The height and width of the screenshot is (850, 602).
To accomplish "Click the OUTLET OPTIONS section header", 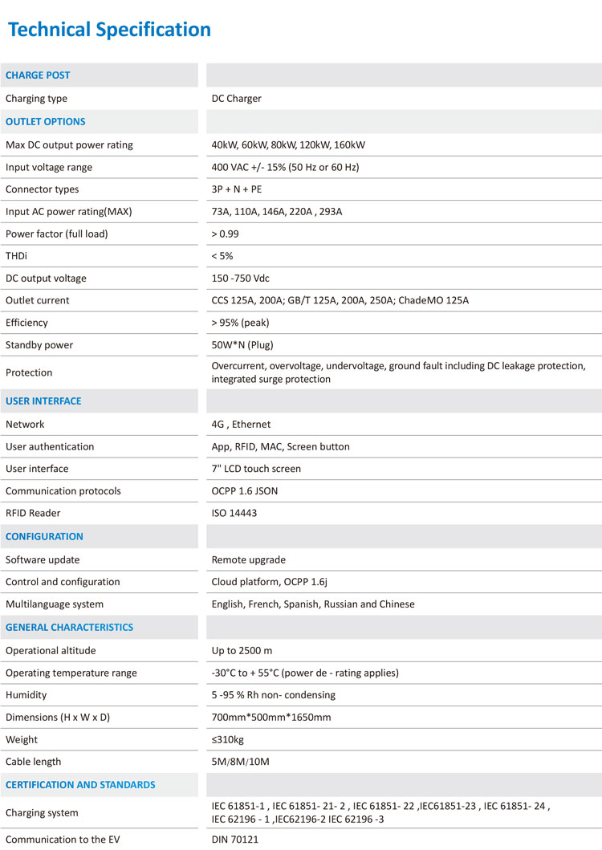I will pos(45,122).
